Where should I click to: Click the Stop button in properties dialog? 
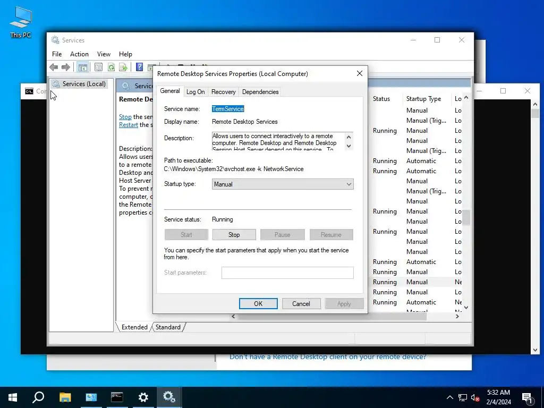pyautogui.click(x=234, y=235)
